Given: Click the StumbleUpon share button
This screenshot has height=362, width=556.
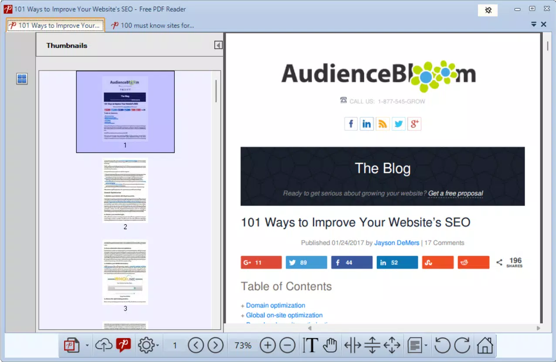Looking at the screenshot, I should click(437, 262).
